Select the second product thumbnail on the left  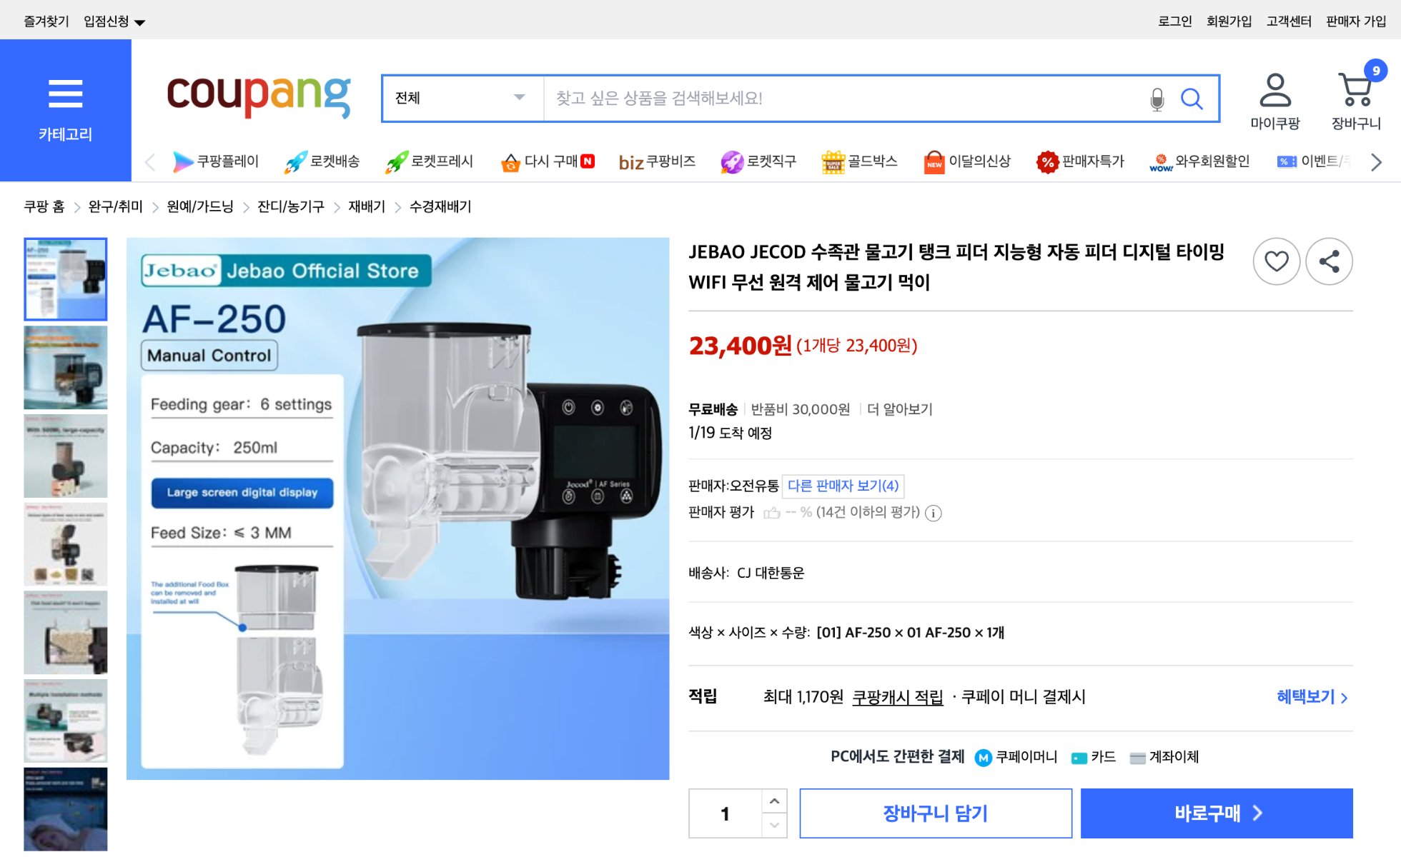(x=65, y=367)
